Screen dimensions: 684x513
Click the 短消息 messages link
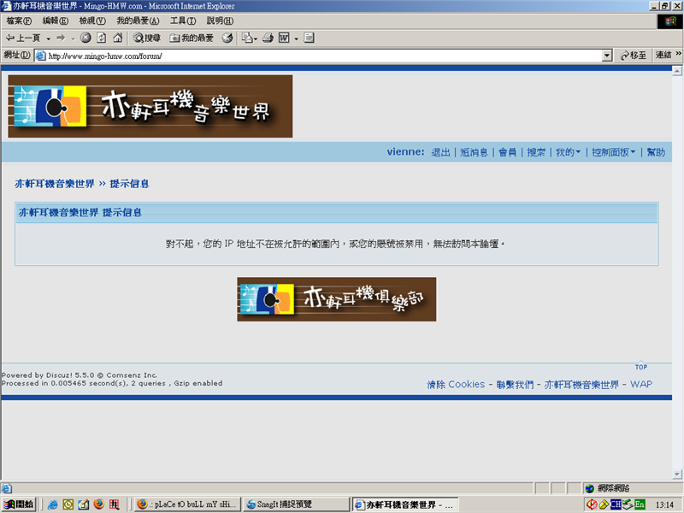coord(474,152)
